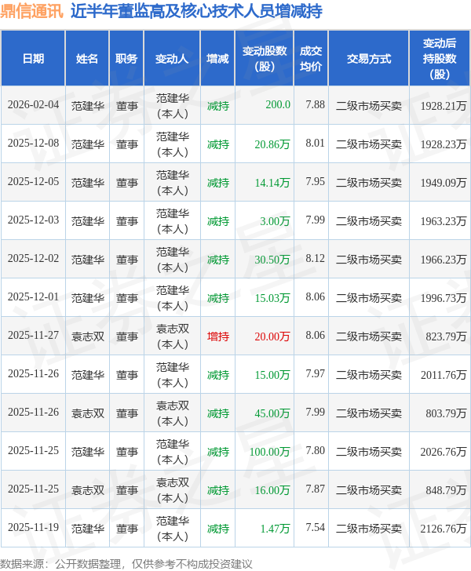Click the holdings value 1966.23万
Screen dimensions: 471x571
click(444, 260)
